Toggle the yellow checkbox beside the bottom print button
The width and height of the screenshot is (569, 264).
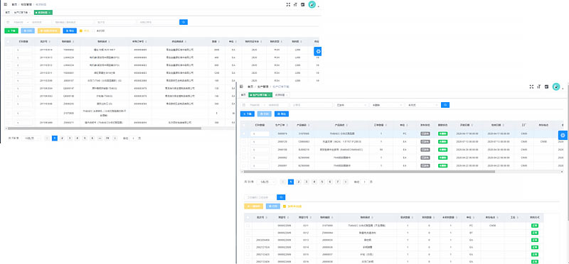(x=284, y=206)
